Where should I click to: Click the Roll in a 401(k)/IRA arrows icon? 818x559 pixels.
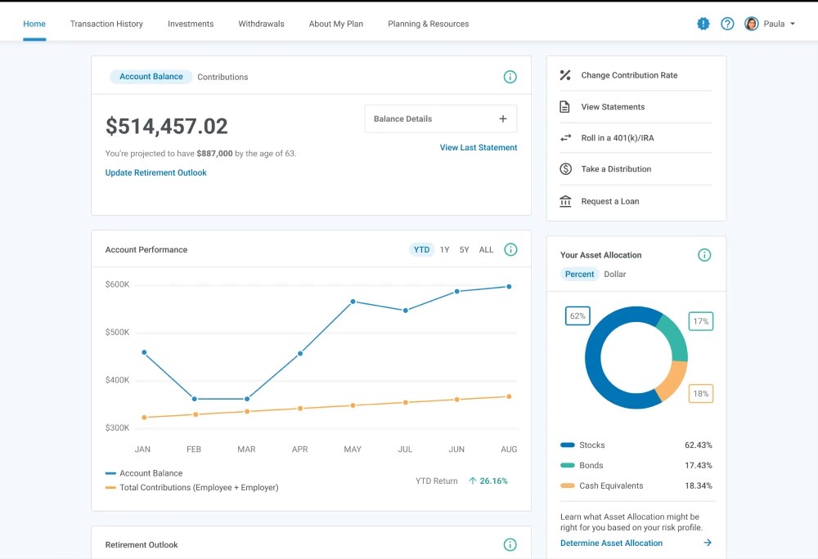click(x=564, y=137)
